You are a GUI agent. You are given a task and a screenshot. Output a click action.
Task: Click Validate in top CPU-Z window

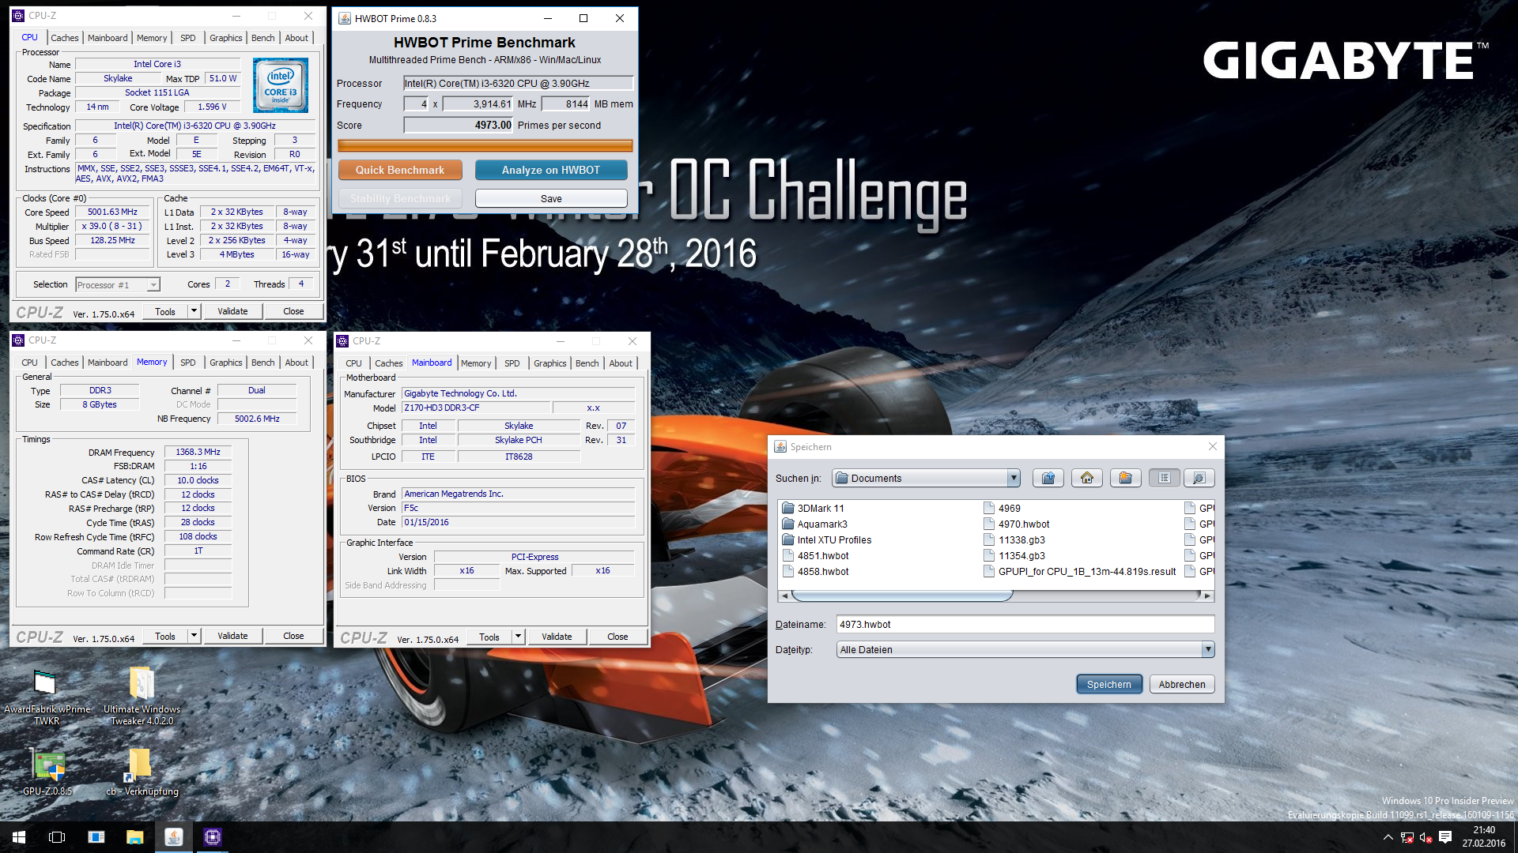pos(232,311)
